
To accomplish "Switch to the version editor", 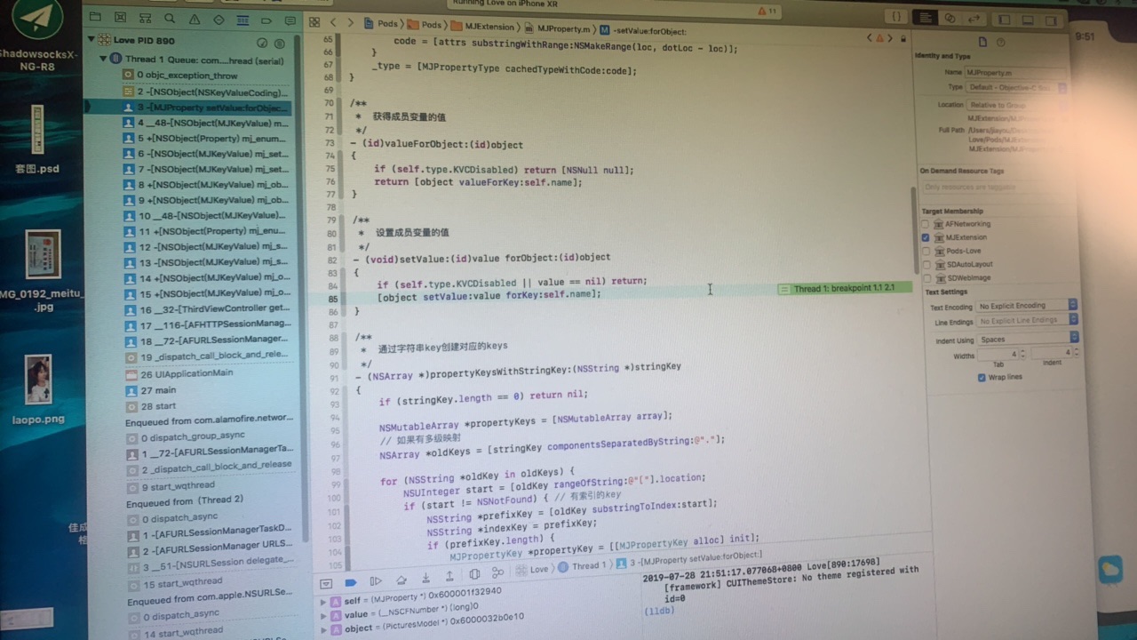I will (974, 18).
